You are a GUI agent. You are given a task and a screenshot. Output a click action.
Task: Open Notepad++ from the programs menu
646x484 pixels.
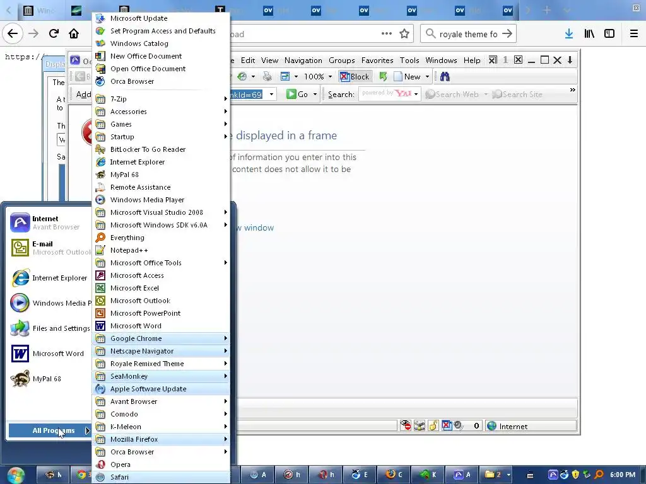point(161,250)
